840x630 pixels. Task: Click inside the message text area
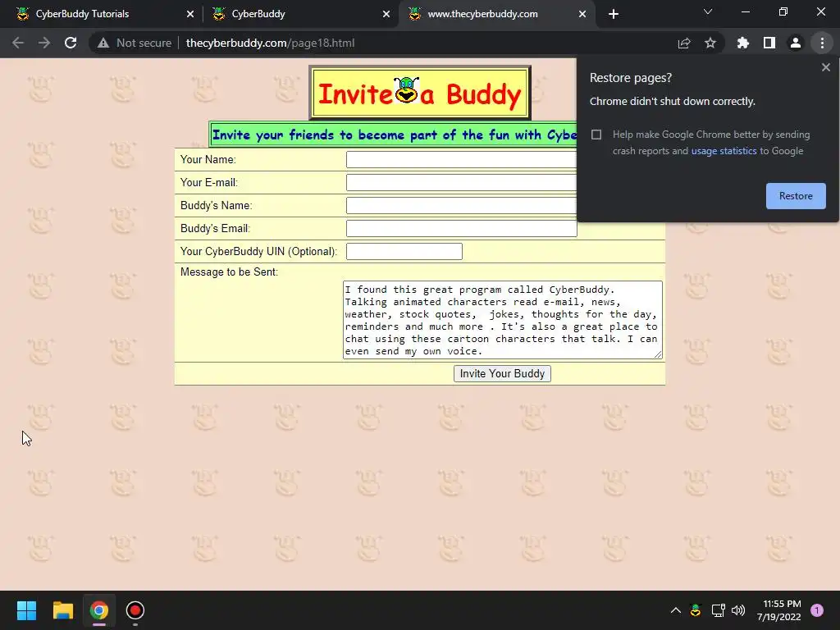click(503, 320)
